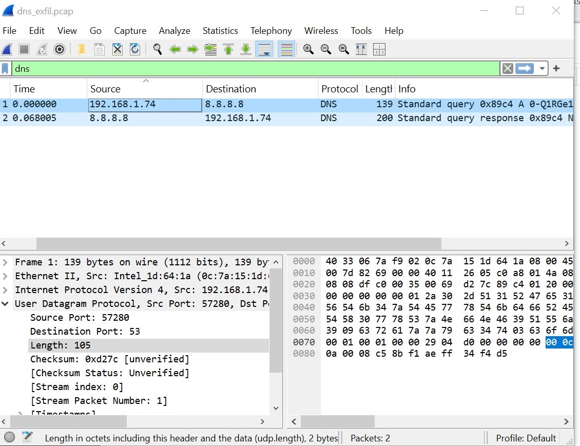
Task: Go back in packet history
Action: [x=175, y=49]
